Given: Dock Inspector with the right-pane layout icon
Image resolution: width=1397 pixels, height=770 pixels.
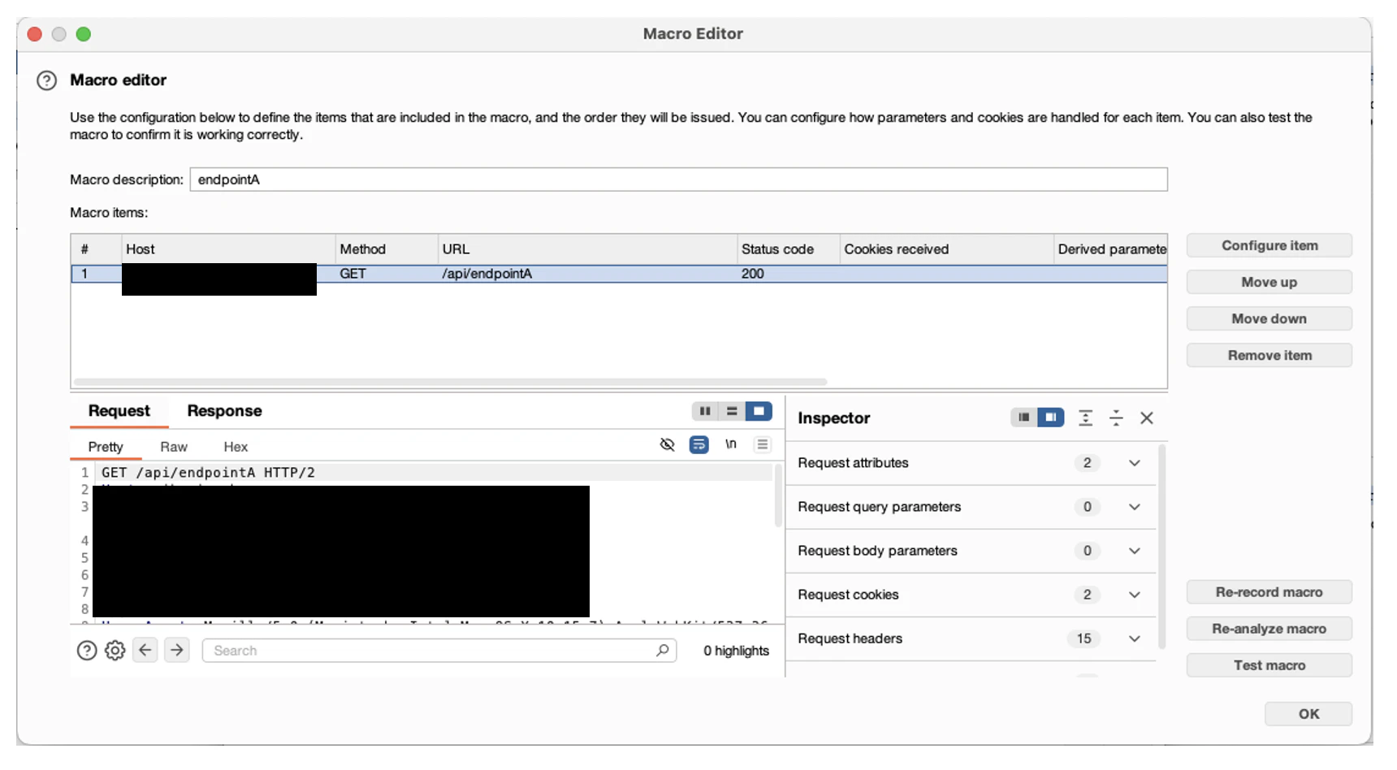Looking at the screenshot, I should 1051,417.
